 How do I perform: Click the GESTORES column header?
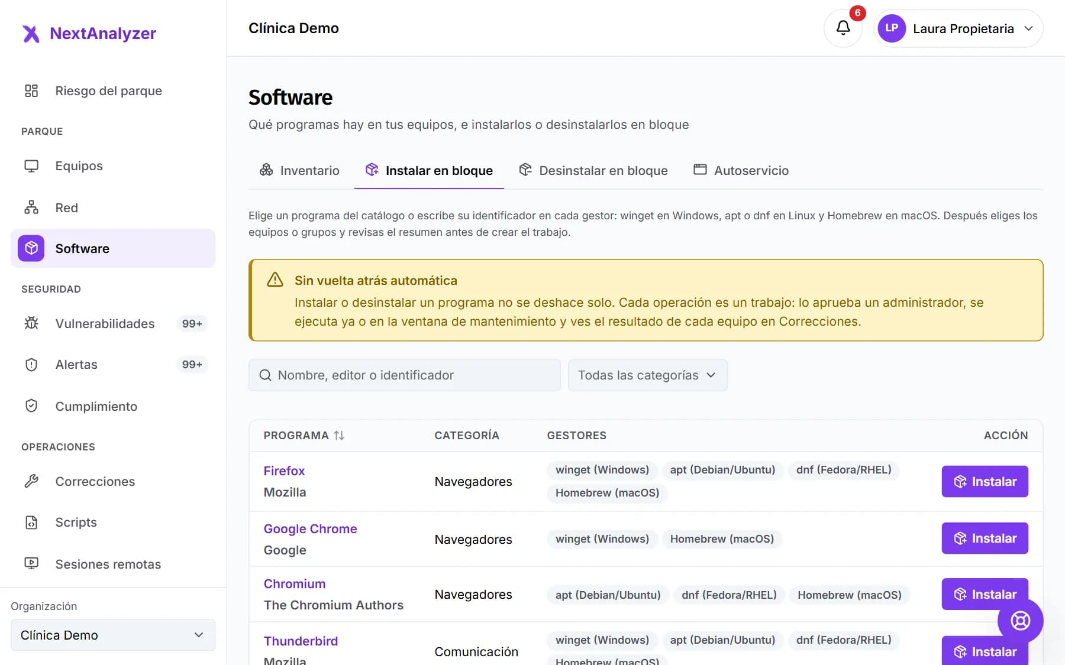[577, 436]
